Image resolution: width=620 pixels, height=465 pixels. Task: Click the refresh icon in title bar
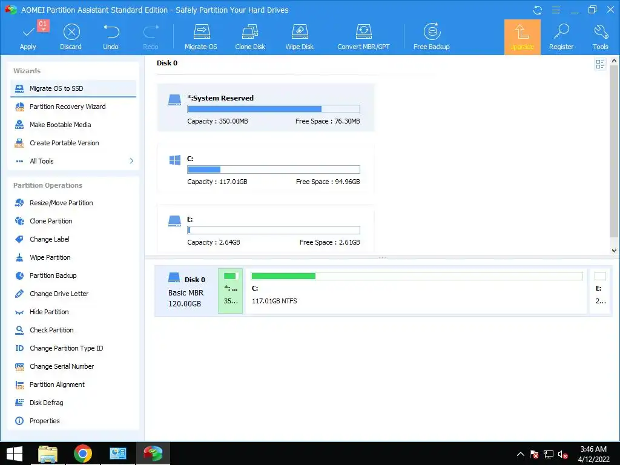pyautogui.click(x=538, y=10)
